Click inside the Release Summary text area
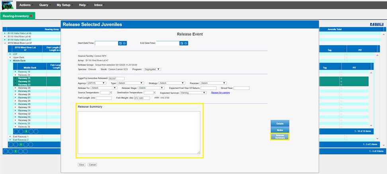The image size is (387, 174). (x=139, y=132)
